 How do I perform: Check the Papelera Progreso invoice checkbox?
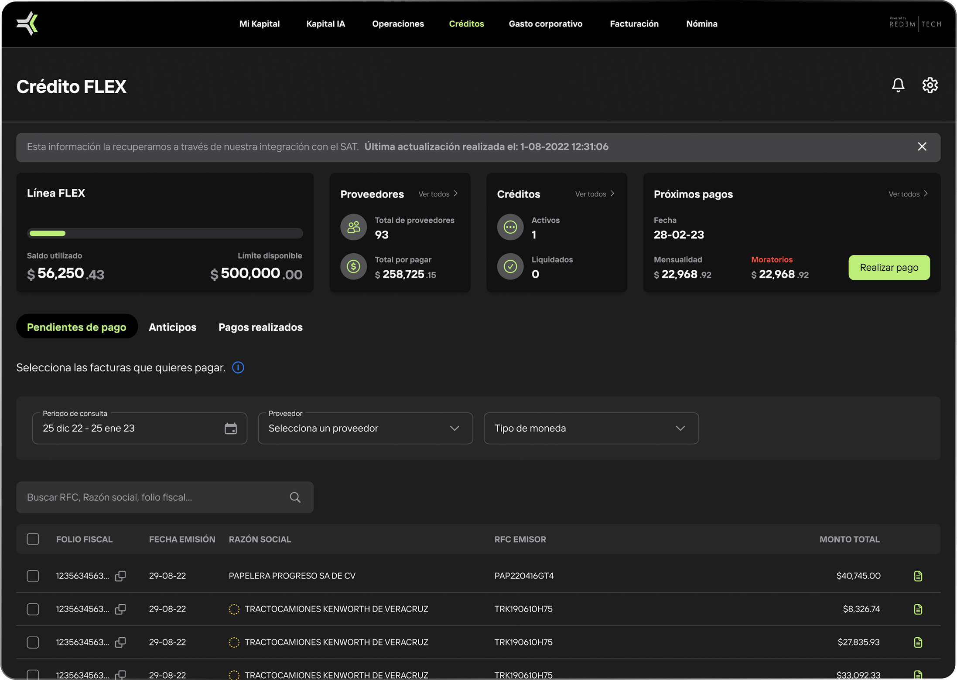(x=33, y=576)
